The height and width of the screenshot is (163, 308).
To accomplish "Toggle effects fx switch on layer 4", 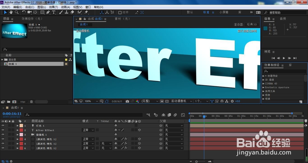I will click(x=126, y=139).
